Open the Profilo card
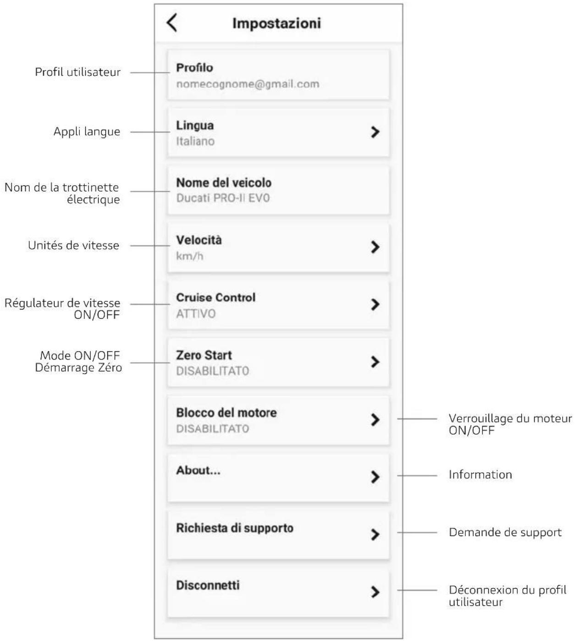The height and width of the screenshot is (641, 575). point(278,75)
